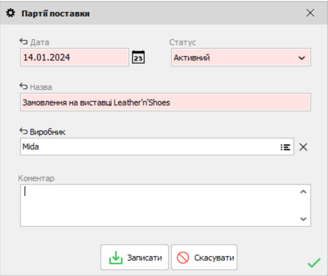
Task: Expand the Статус dropdown arrow
Action: (301, 58)
